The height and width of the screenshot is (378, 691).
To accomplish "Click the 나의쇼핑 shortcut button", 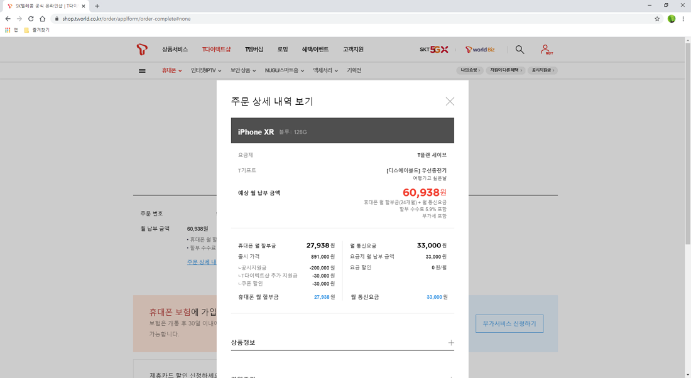I will [x=470, y=70].
